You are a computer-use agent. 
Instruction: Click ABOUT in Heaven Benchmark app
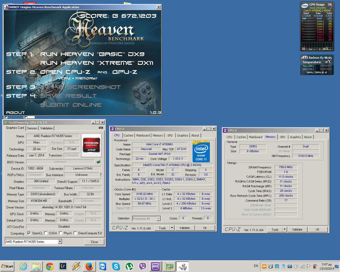(x=15, y=113)
